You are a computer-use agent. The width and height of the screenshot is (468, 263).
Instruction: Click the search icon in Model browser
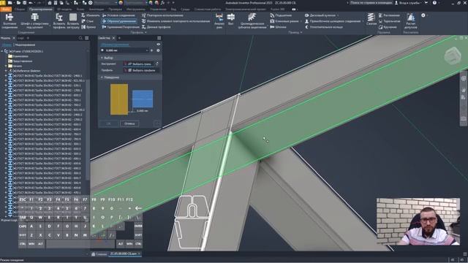click(80, 38)
